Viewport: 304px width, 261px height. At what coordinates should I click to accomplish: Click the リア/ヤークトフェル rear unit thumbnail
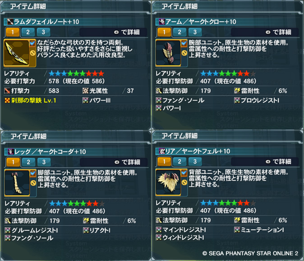(168, 182)
